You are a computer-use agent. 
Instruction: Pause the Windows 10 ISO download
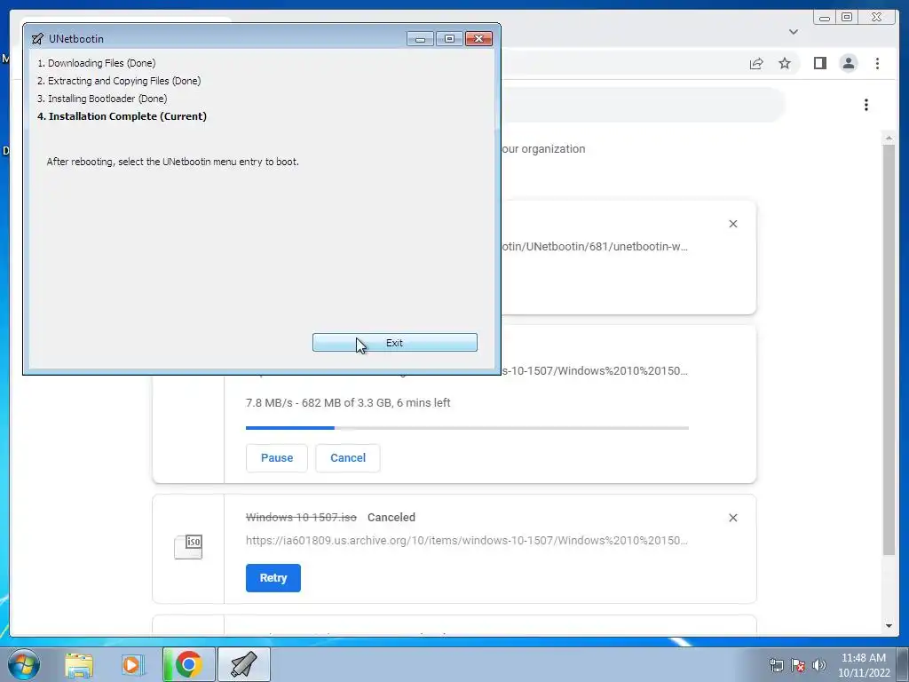pyautogui.click(x=277, y=458)
